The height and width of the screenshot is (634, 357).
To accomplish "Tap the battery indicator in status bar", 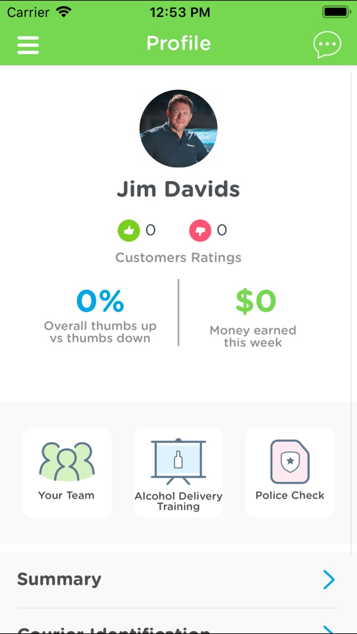I will pyautogui.click(x=336, y=12).
